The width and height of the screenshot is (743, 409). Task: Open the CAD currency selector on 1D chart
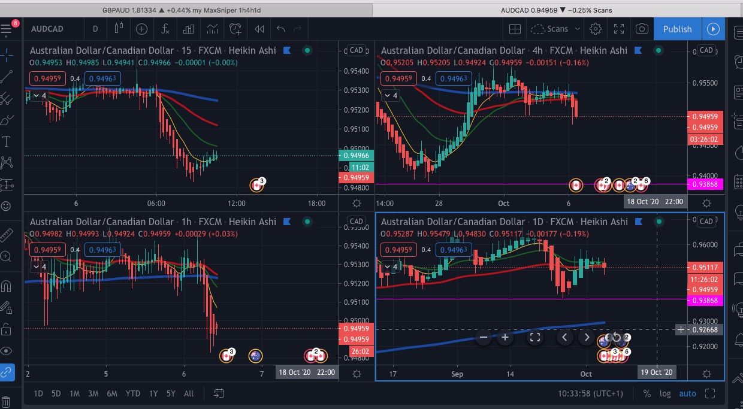point(706,222)
